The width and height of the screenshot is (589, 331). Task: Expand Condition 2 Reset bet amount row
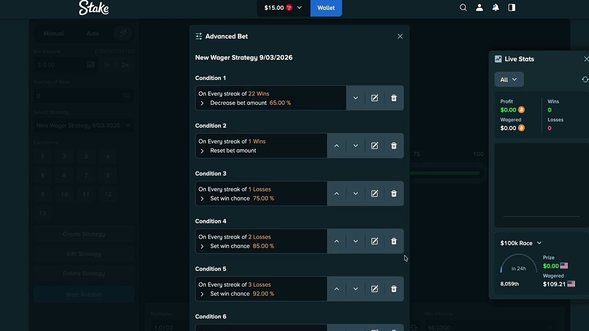pos(202,151)
